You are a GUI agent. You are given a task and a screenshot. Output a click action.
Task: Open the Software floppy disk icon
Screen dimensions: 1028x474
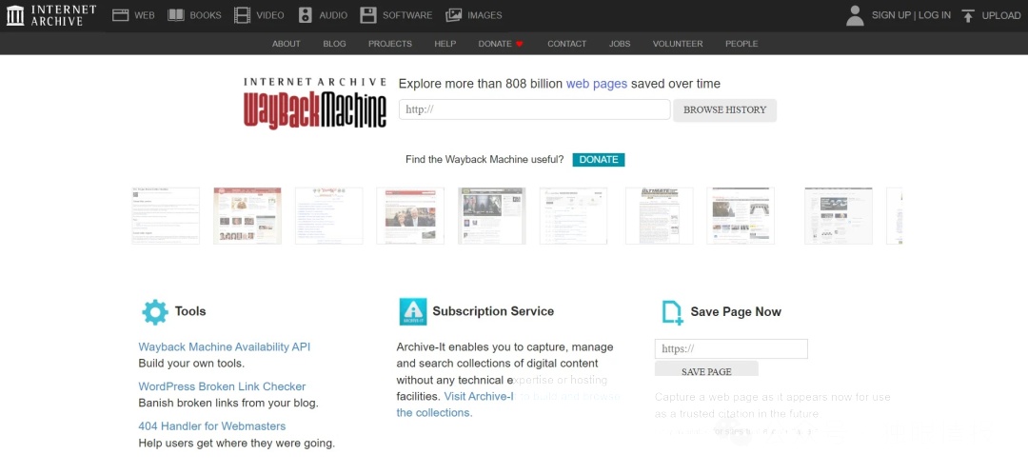click(x=368, y=15)
